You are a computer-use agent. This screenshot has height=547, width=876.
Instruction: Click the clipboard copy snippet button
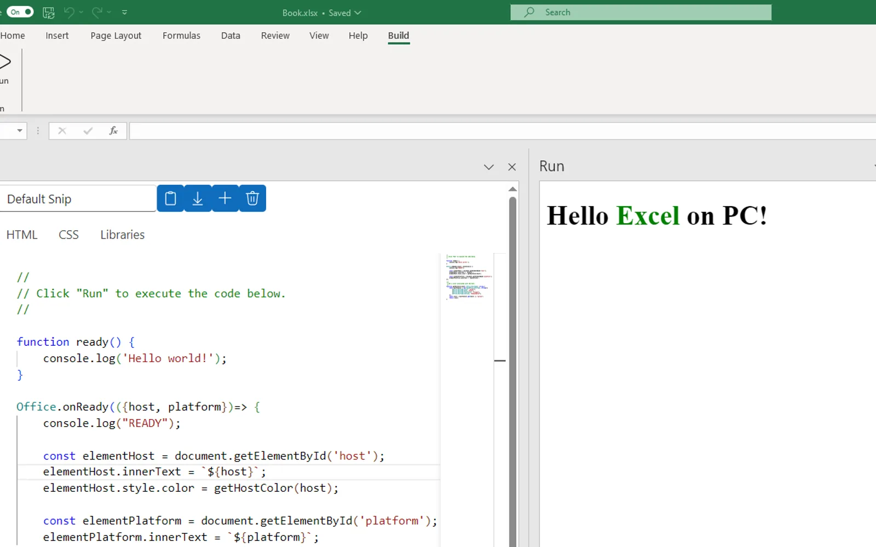click(x=170, y=198)
